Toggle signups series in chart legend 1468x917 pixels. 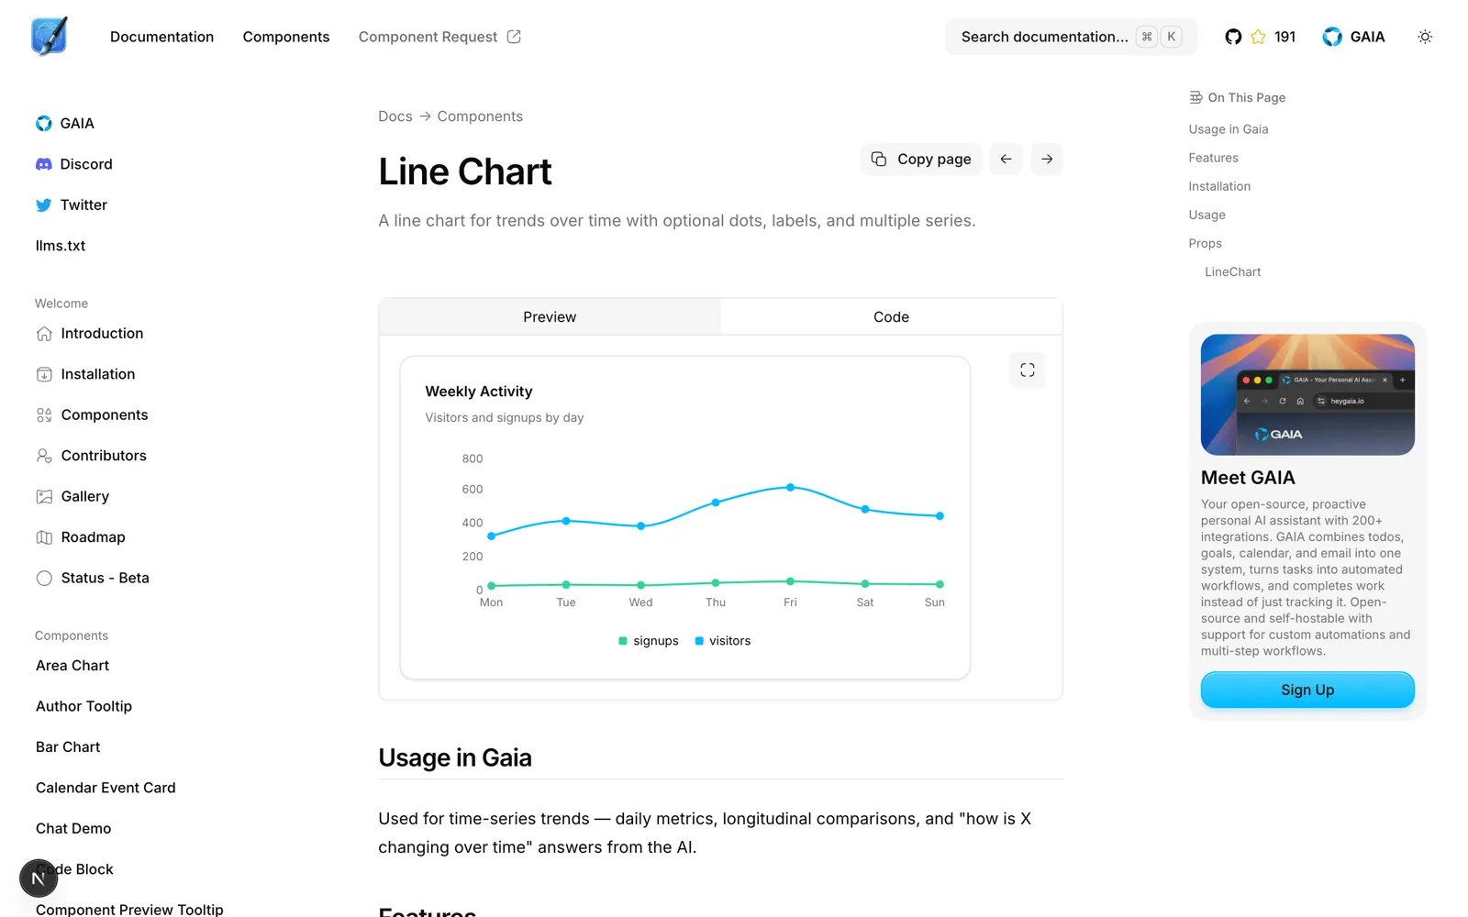click(x=649, y=641)
